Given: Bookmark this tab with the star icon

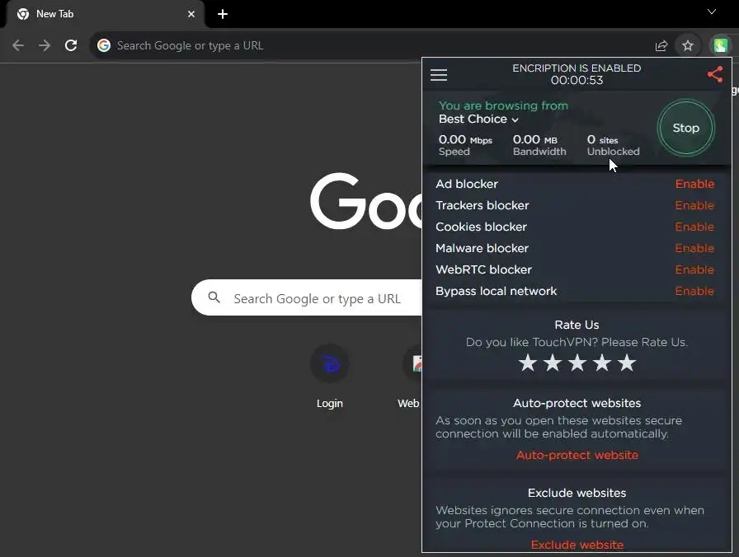Looking at the screenshot, I should pyautogui.click(x=688, y=45).
